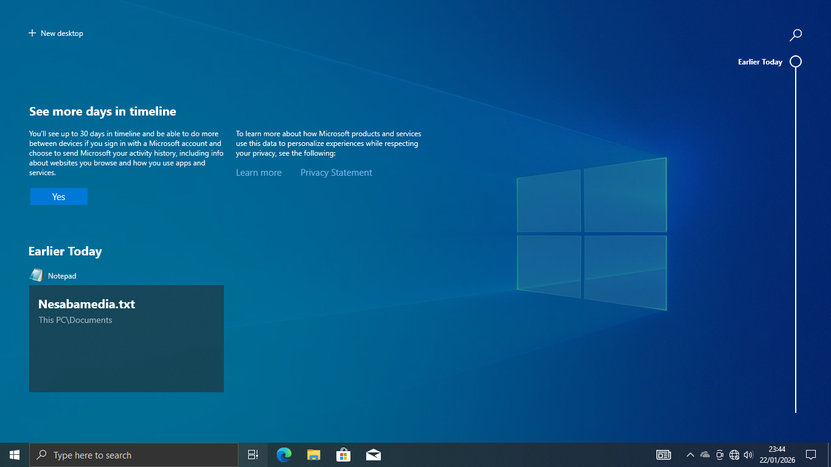Image resolution: width=831 pixels, height=467 pixels.
Task: Click the timeline search magnifier icon
Action: 795,35
